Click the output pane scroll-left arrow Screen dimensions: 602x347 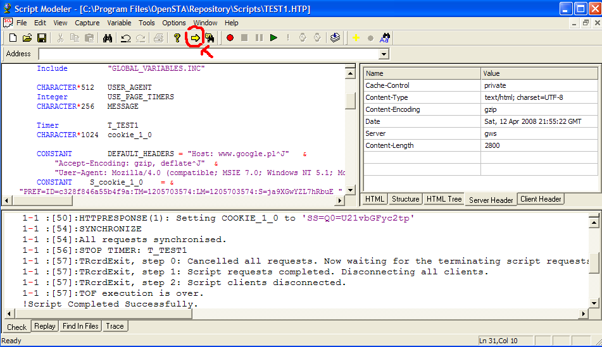[9, 314]
